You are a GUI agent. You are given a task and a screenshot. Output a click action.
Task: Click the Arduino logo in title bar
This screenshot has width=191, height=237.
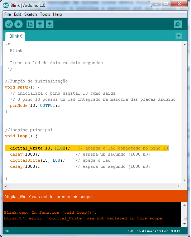click(6, 5)
